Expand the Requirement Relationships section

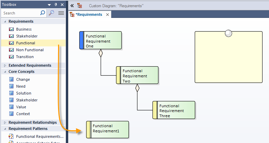(x=5, y=122)
